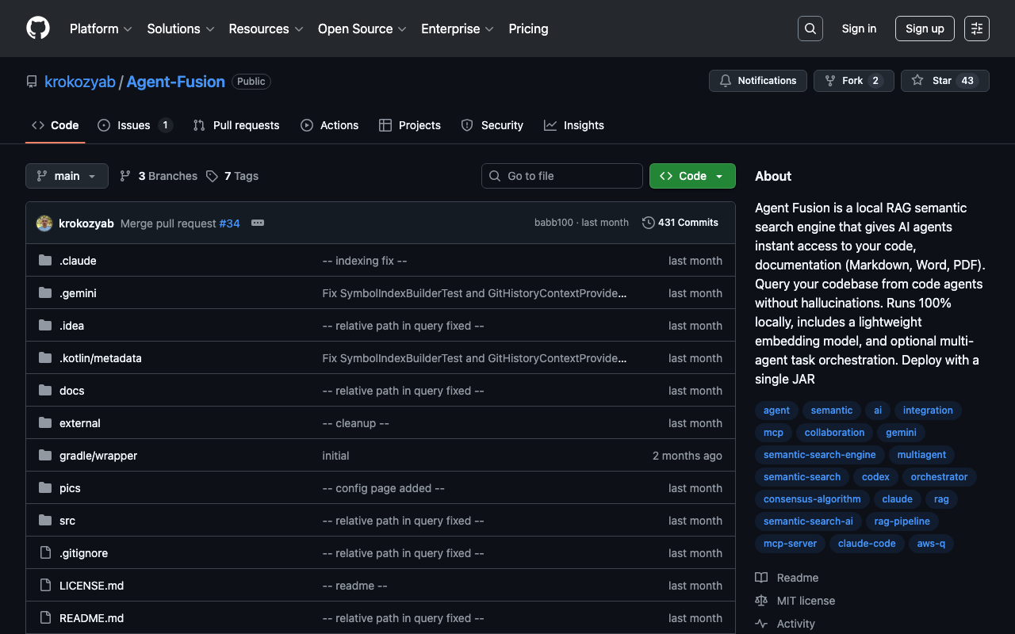Click the commit details ellipsis icon
The width and height of the screenshot is (1015, 634).
click(258, 223)
